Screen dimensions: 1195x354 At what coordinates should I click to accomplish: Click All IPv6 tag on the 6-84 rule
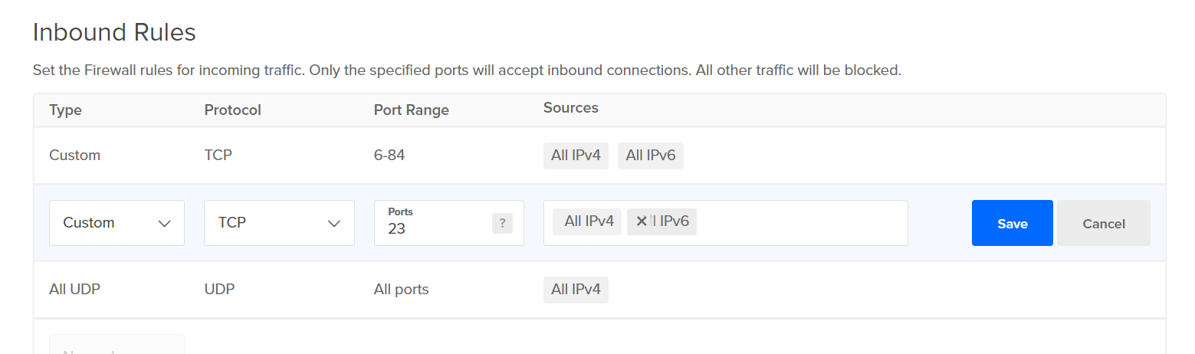(x=650, y=156)
